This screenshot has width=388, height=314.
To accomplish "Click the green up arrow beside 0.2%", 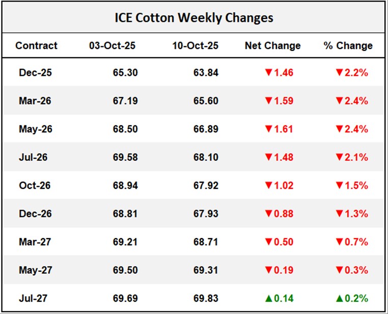I will [340, 298].
